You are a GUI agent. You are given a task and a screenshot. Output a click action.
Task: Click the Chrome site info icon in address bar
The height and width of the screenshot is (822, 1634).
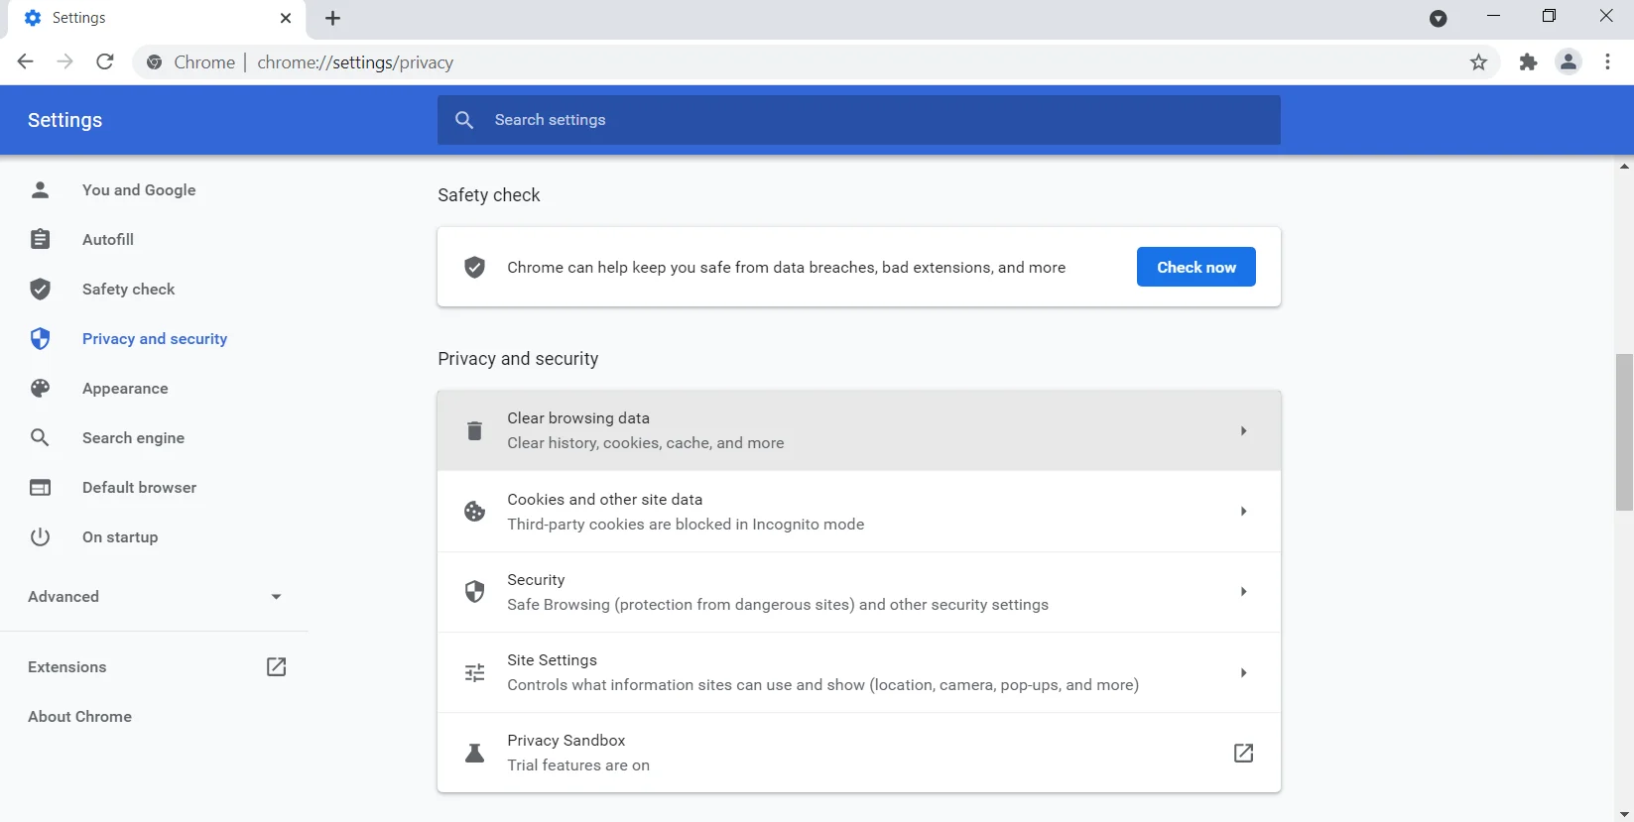pos(154,62)
